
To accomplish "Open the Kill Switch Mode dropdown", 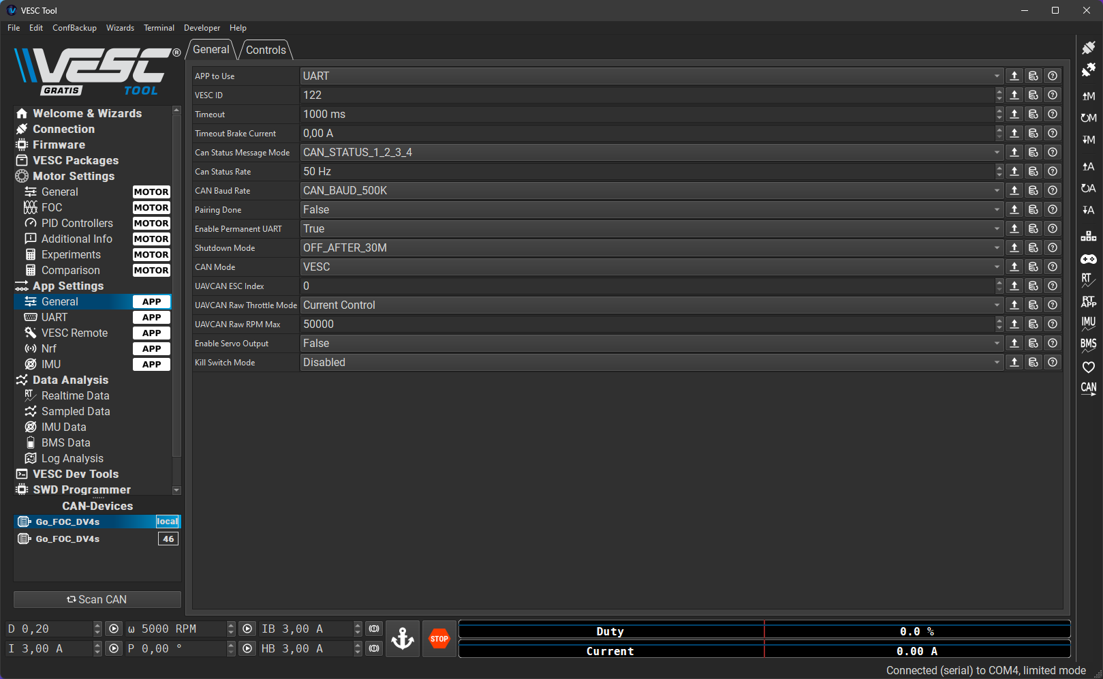I will click(651, 362).
